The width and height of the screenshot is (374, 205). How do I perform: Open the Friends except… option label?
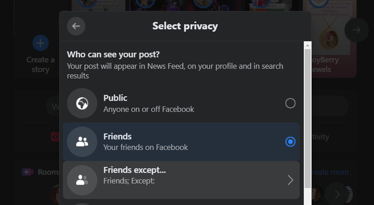134,170
